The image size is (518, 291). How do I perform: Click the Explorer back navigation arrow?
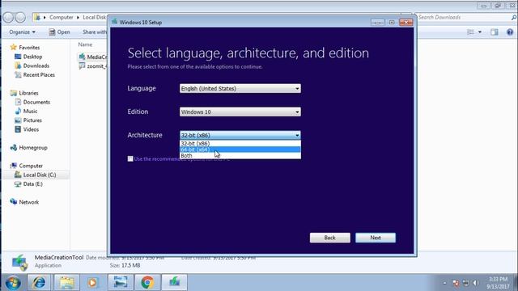(x=8, y=17)
